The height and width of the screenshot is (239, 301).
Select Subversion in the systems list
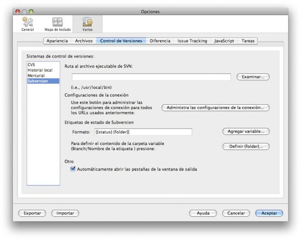pyautogui.click(x=43, y=81)
